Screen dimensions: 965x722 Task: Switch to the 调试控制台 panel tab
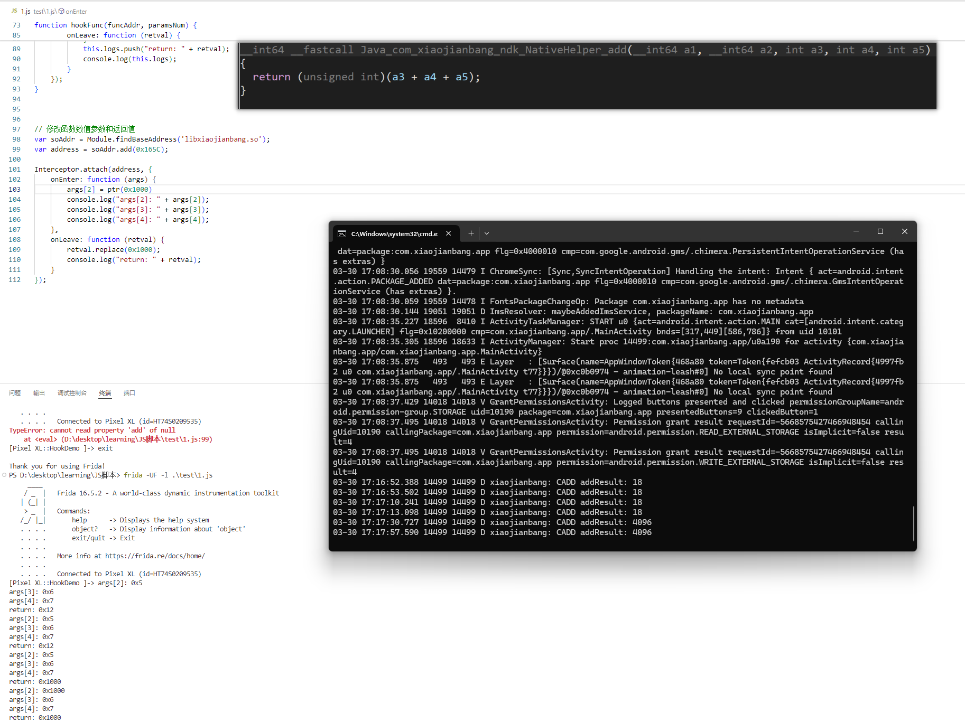click(72, 393)
